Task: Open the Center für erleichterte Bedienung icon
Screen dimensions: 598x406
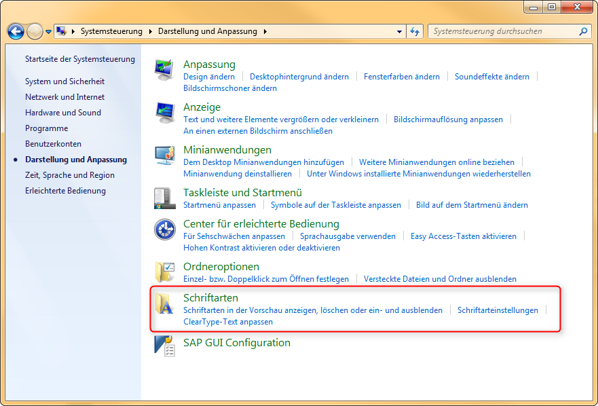Action: (164, 230)
